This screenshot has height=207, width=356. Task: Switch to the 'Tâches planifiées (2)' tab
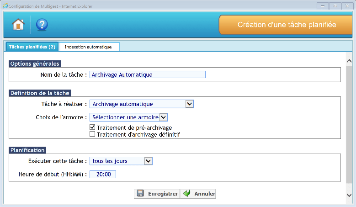coord(32,47)
